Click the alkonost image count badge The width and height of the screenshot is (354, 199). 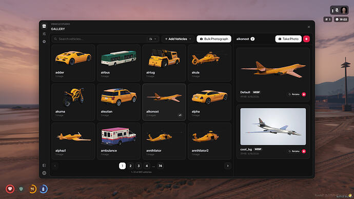(252, 39)
